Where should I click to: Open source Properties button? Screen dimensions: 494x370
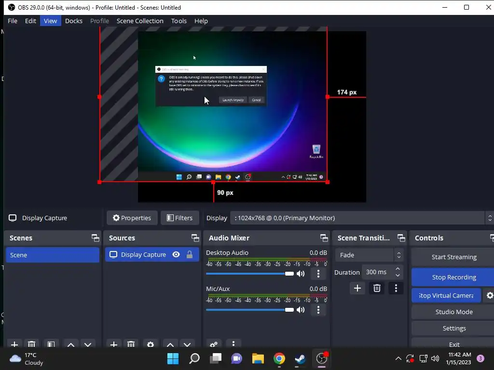132,218
